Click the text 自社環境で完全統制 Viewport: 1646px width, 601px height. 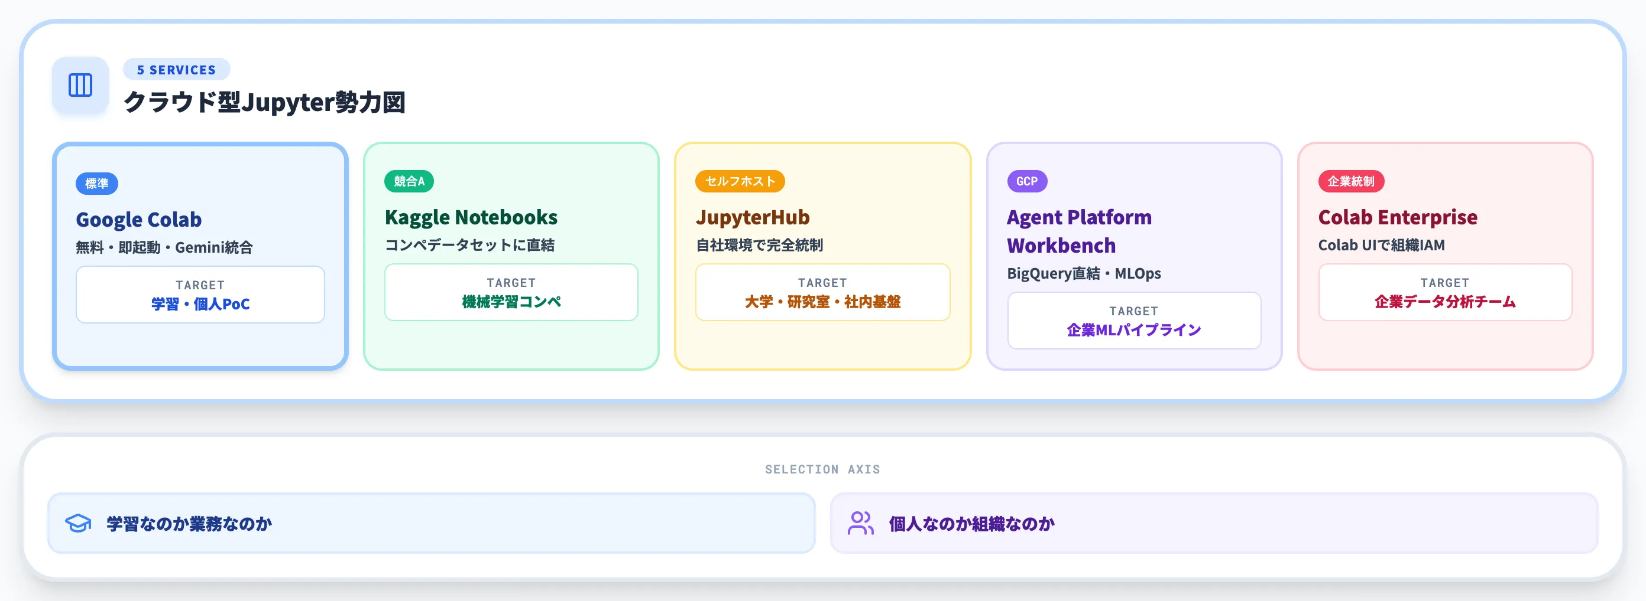pyautogui.click(x=759, y=245)
